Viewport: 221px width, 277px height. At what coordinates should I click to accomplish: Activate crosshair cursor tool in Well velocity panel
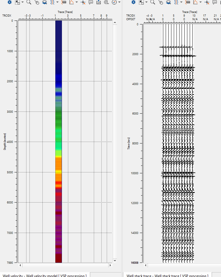(83, 2)
